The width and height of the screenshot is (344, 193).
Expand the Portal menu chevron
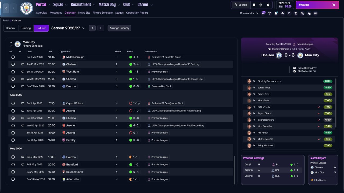(49, 5)
